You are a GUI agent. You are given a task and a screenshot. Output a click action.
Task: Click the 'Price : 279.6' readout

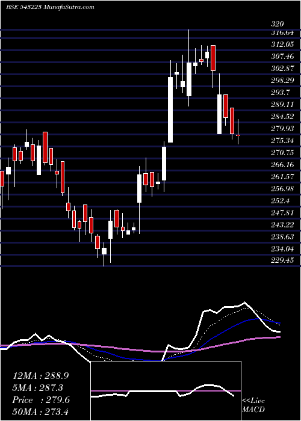pyautogui.click(x=41, y=400)
